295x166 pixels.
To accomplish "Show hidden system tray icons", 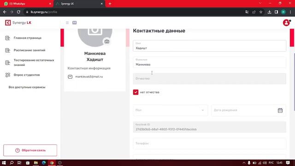I will click(x=244, y=163).
